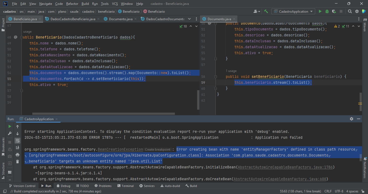Image resolution: width=368 pixels, height=194 pixels.
Task: Open left editor tab options three-dots menu
Action: click(196, 19)
